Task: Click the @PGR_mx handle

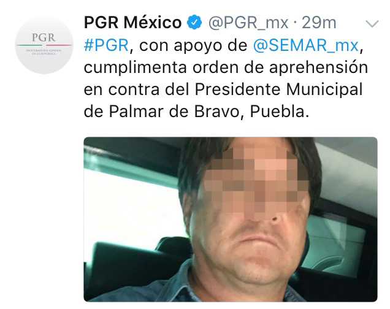Action: 248,23
